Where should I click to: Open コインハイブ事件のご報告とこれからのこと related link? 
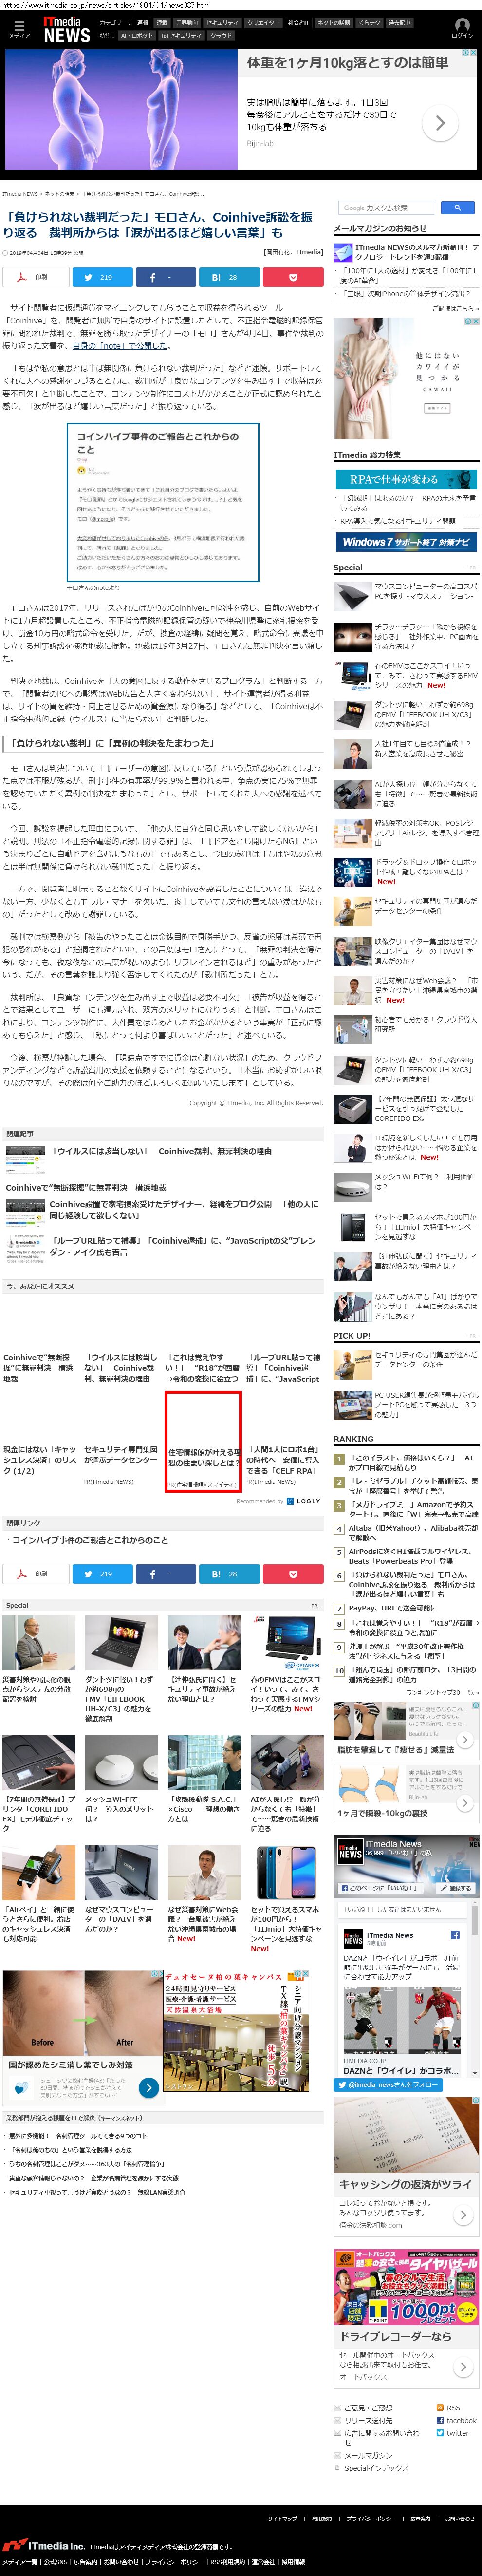[90, 1540]
